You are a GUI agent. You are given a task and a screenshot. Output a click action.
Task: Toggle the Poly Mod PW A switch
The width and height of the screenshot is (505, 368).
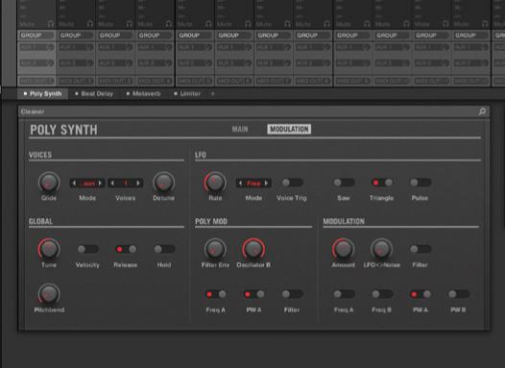pyautogui.click(x=253, y=294)
